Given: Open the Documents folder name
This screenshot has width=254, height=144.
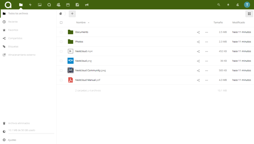Looking at the screenshot, I should click(x=82, y=32).
